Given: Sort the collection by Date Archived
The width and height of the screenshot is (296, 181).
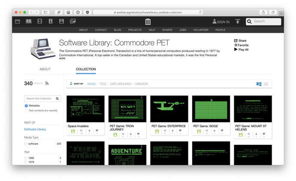Looking at the screenshot, I should 121,84.
